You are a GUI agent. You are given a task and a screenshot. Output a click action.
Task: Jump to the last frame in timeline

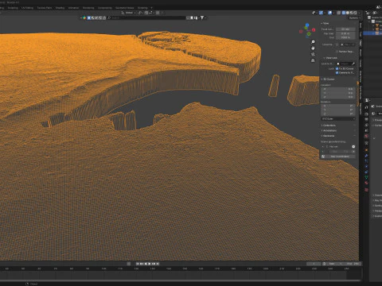pos(158,264)
